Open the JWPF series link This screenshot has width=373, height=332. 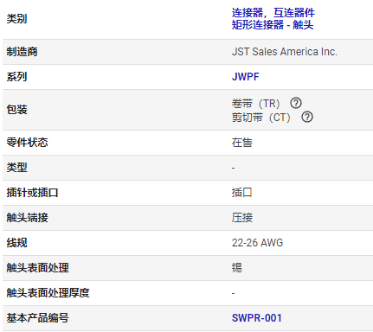[245, 77]
